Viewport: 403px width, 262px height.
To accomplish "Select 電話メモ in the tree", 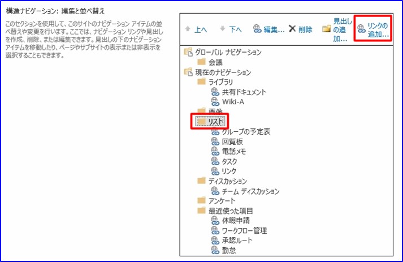I will 234,151.
